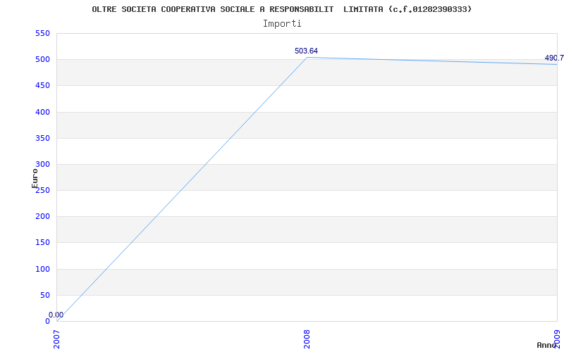Click the 503.64 data point label
The height and width of the screenshot is (352, 564).
point(306,51)
